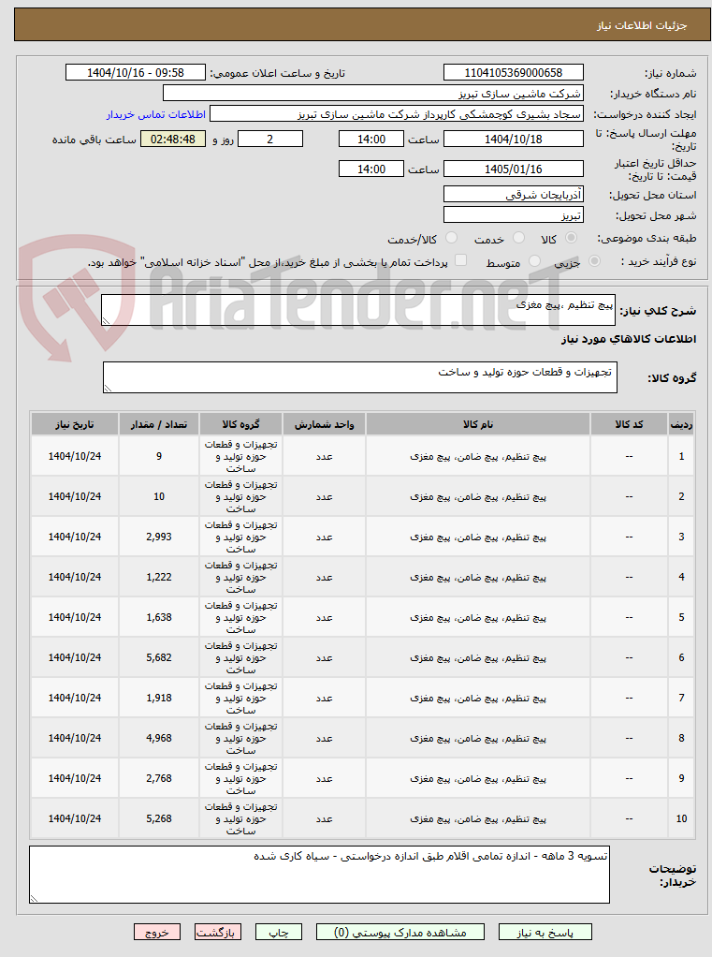
Task: Click the تعداد / مقدار column header
Action: [158, 424]
